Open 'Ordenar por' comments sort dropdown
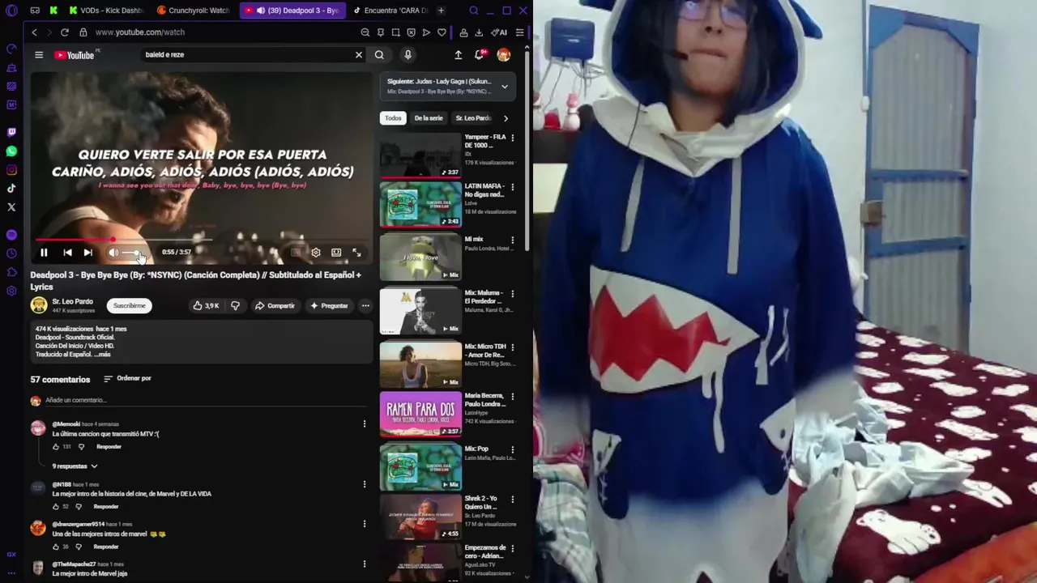The width and height of the screenshot is (1037, 583). coord(127,379)
